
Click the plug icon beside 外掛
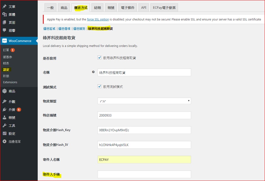5,110
